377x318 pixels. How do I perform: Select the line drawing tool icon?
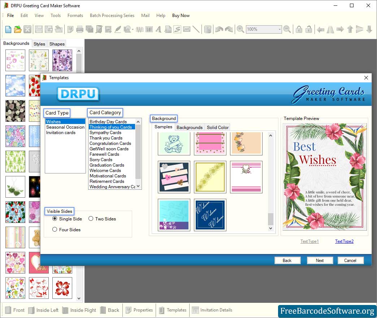(x=196, y=29)
